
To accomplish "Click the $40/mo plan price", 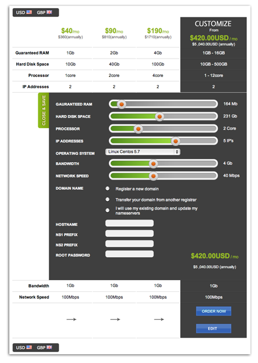I will [x=70, y=31].
